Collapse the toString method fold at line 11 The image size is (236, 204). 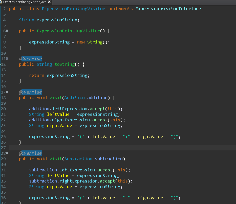[7, 59]
